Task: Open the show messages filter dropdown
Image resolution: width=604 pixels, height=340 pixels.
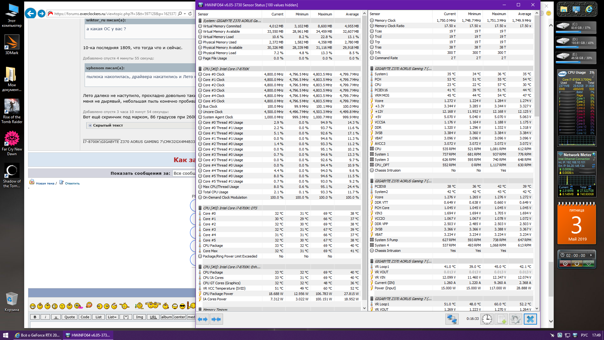Action: [x=184, y=173]
